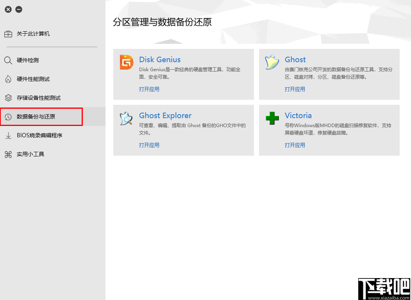Click the flame icon beside 硬件性能测试
Screen dimensions: 411x300
(x=8, y=79)
